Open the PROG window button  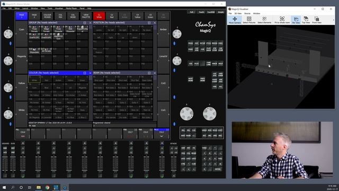point(190,44)
